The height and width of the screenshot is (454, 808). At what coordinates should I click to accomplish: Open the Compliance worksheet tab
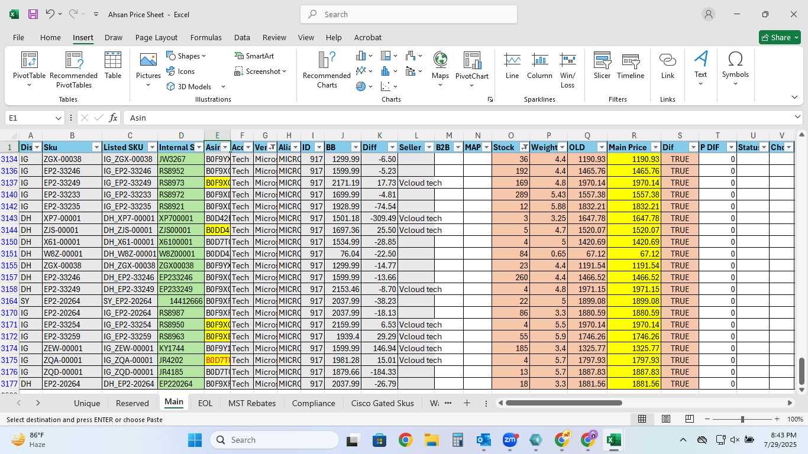pos(313,403)
